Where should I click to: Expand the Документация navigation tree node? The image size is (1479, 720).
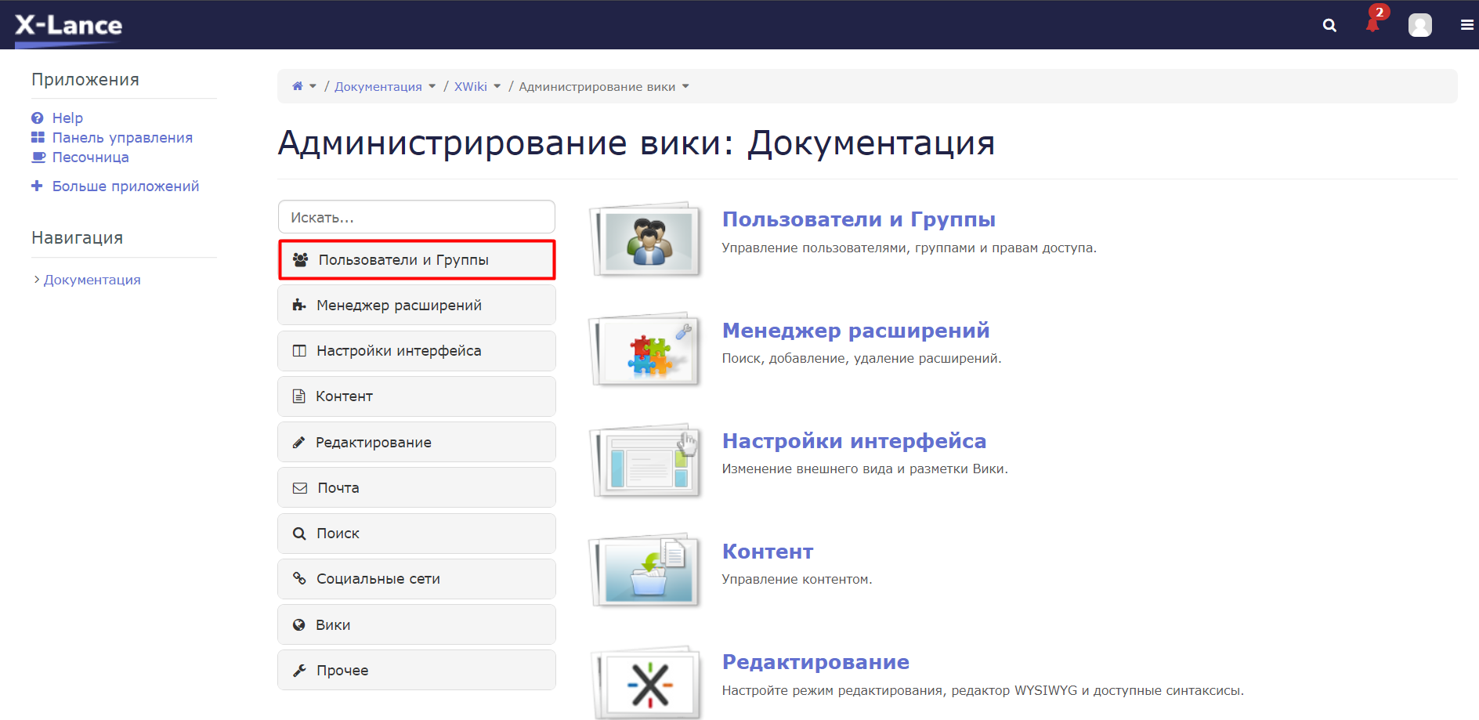coord(37,280)
